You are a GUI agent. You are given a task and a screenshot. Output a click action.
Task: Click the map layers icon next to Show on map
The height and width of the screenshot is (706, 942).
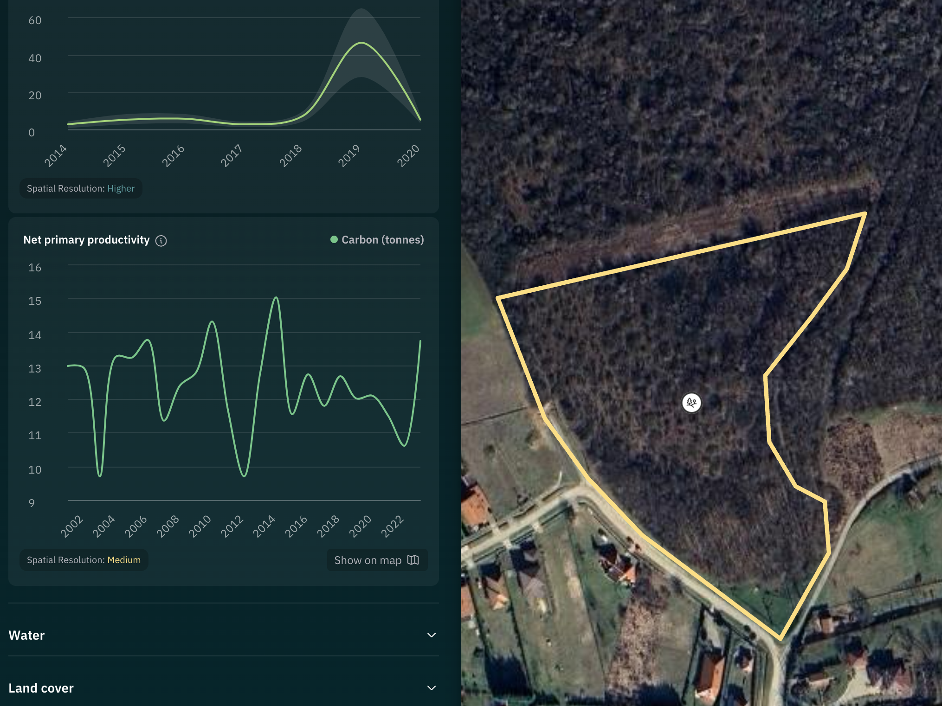point(413,560)
